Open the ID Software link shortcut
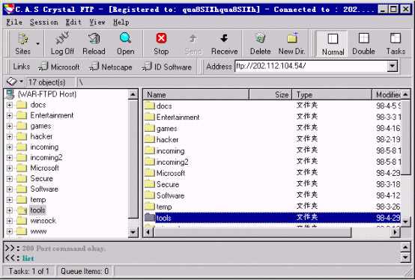Viewport: 415px width, 280px height. pyautogui.click(x=167, y=67)
